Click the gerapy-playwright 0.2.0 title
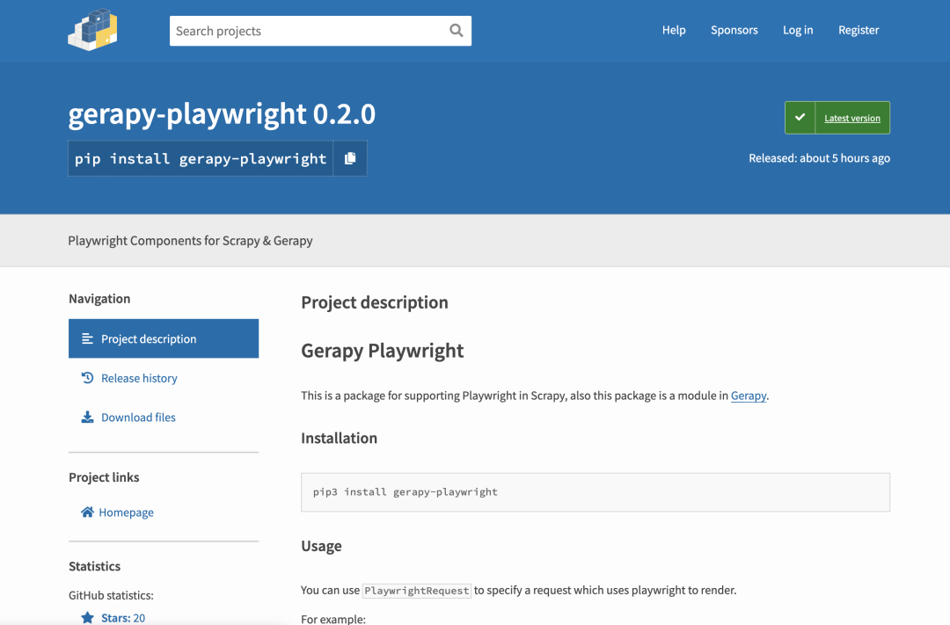Screen dimensions: 950x625 [222, 114]
